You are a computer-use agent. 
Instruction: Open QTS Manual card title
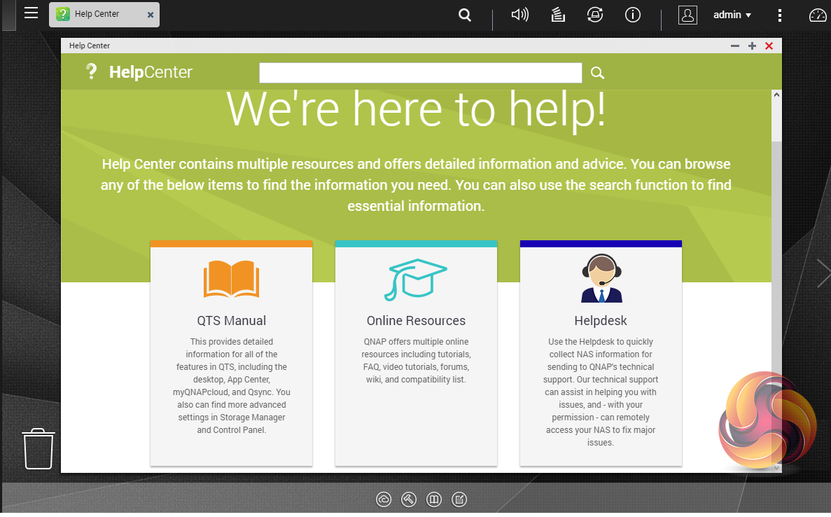click(231, 320)
